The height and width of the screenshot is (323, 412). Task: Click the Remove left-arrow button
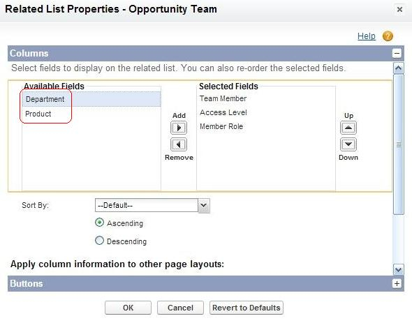pyautogui.click(x=179, y=144)
